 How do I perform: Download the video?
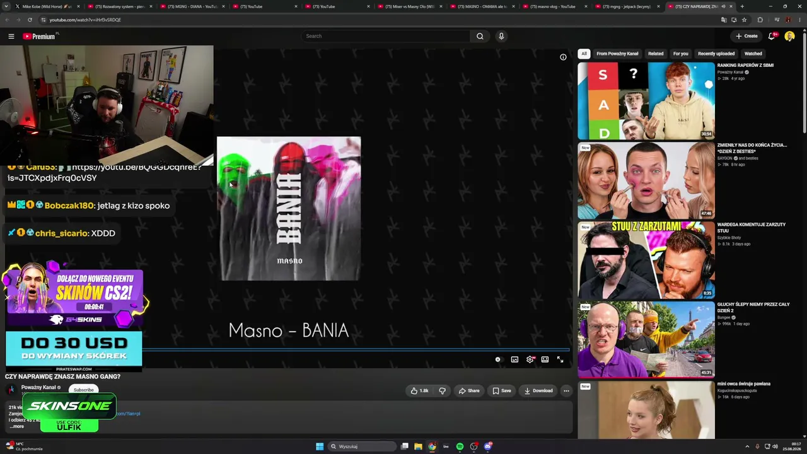click(538, 390)
